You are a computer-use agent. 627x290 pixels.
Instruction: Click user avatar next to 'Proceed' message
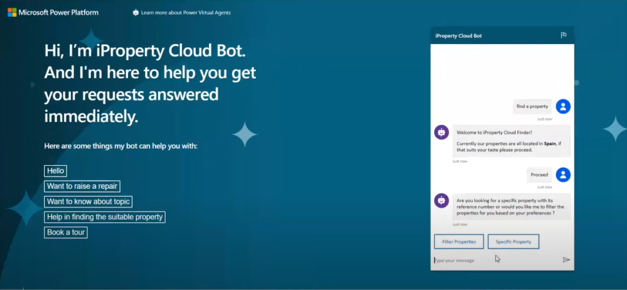click(x=563, y=174)
